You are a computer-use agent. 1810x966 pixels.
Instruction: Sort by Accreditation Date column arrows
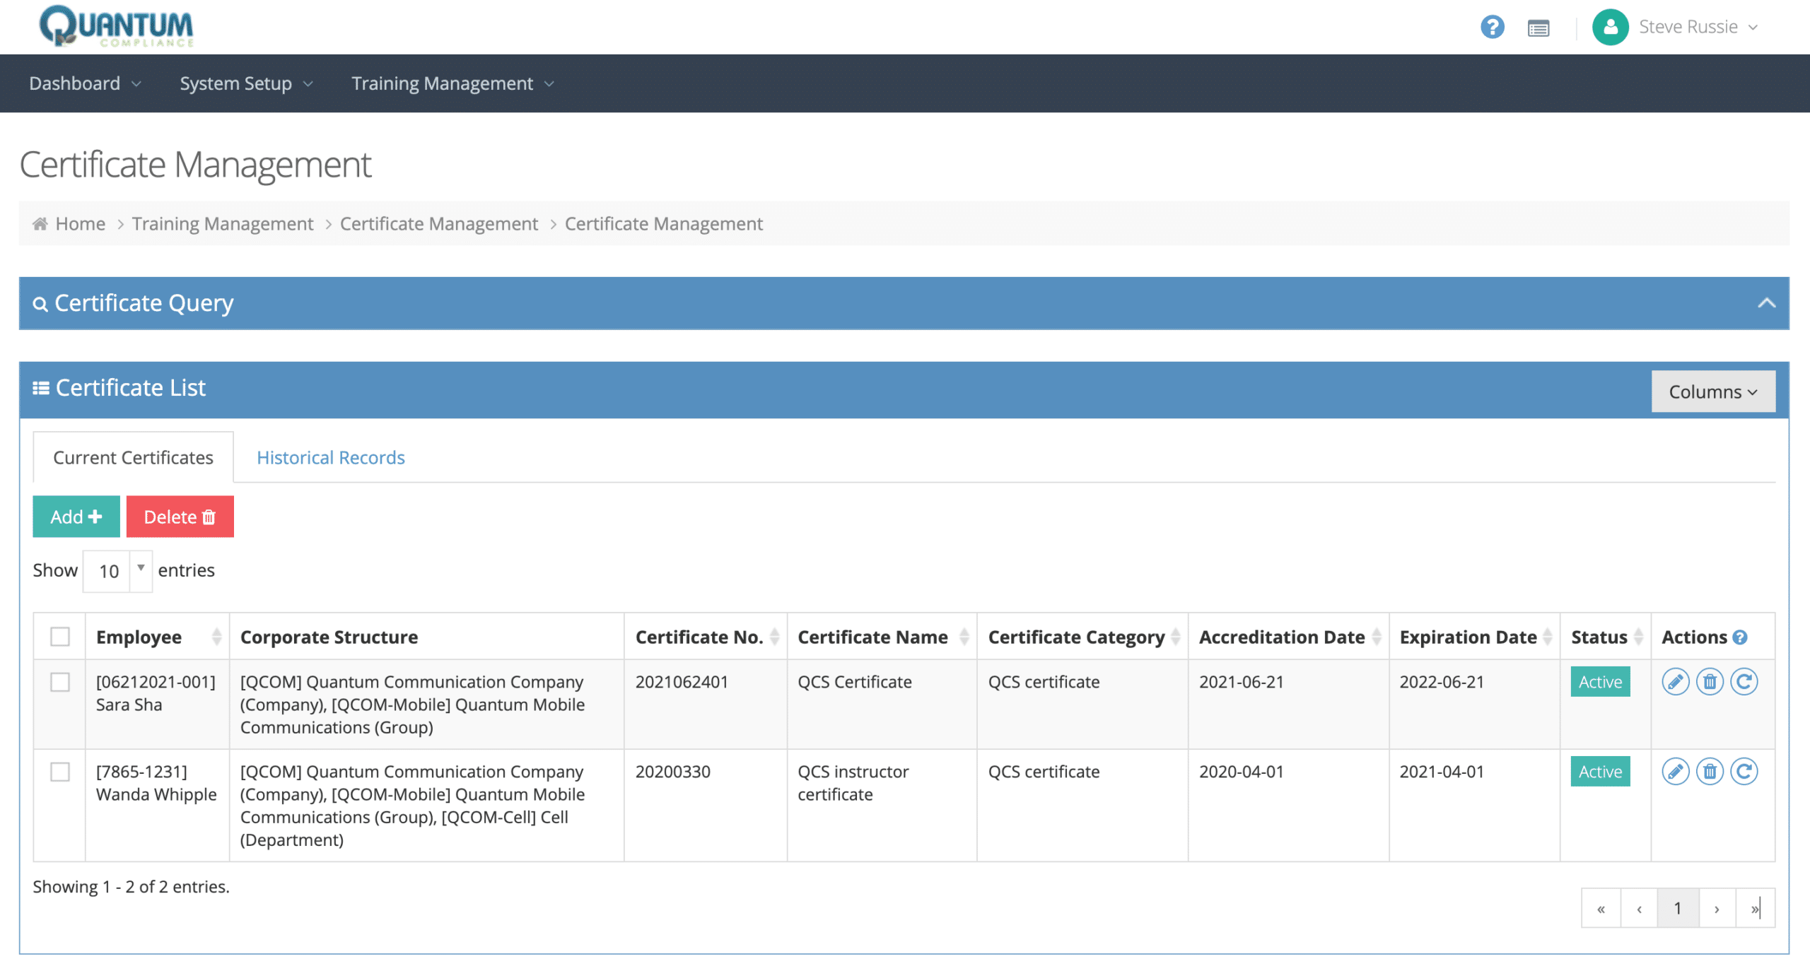pos(1376,637)
